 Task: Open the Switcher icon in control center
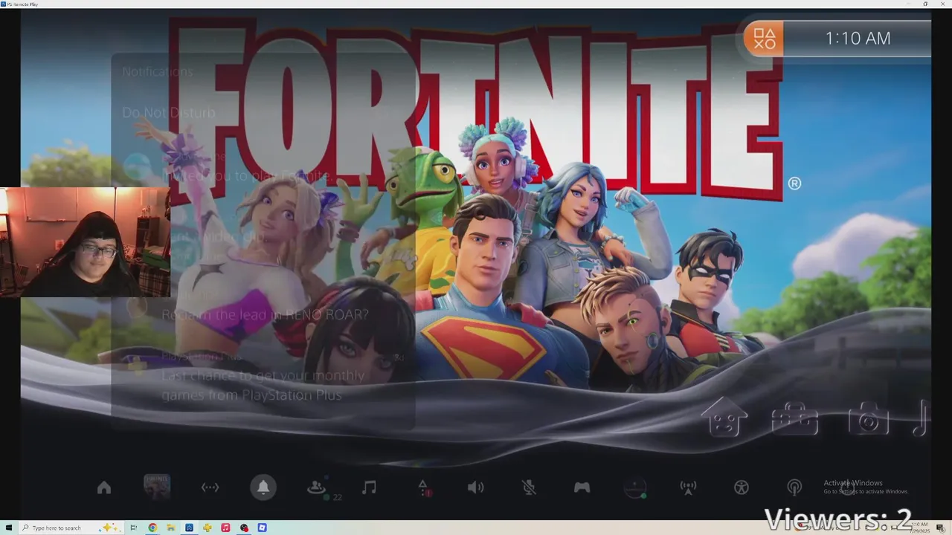210,487
